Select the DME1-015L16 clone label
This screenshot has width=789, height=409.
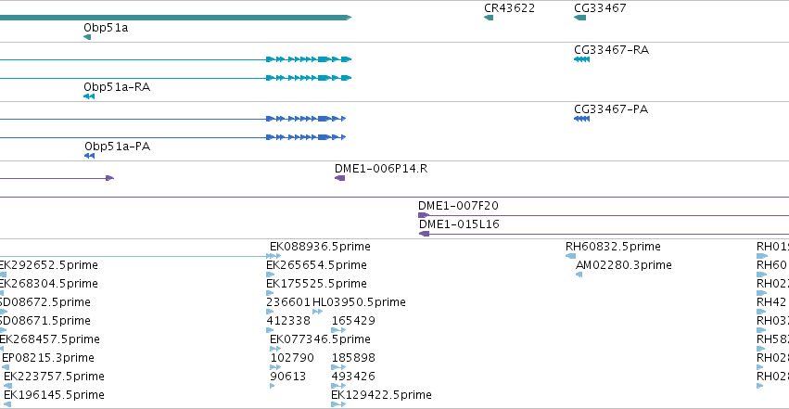[459, 224]
